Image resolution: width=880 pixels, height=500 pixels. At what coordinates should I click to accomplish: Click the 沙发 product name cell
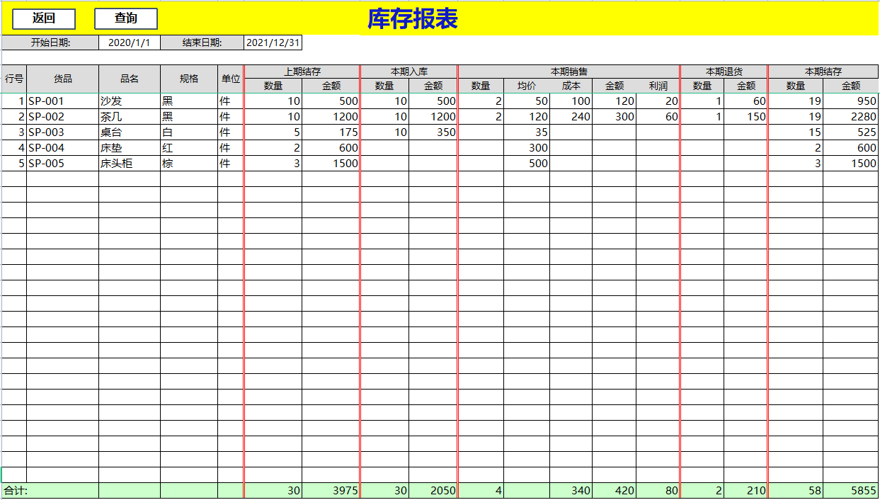pyautogui.click(x=130, y=101)
